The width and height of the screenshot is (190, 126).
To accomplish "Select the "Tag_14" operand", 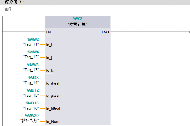I will click(31, 83).
